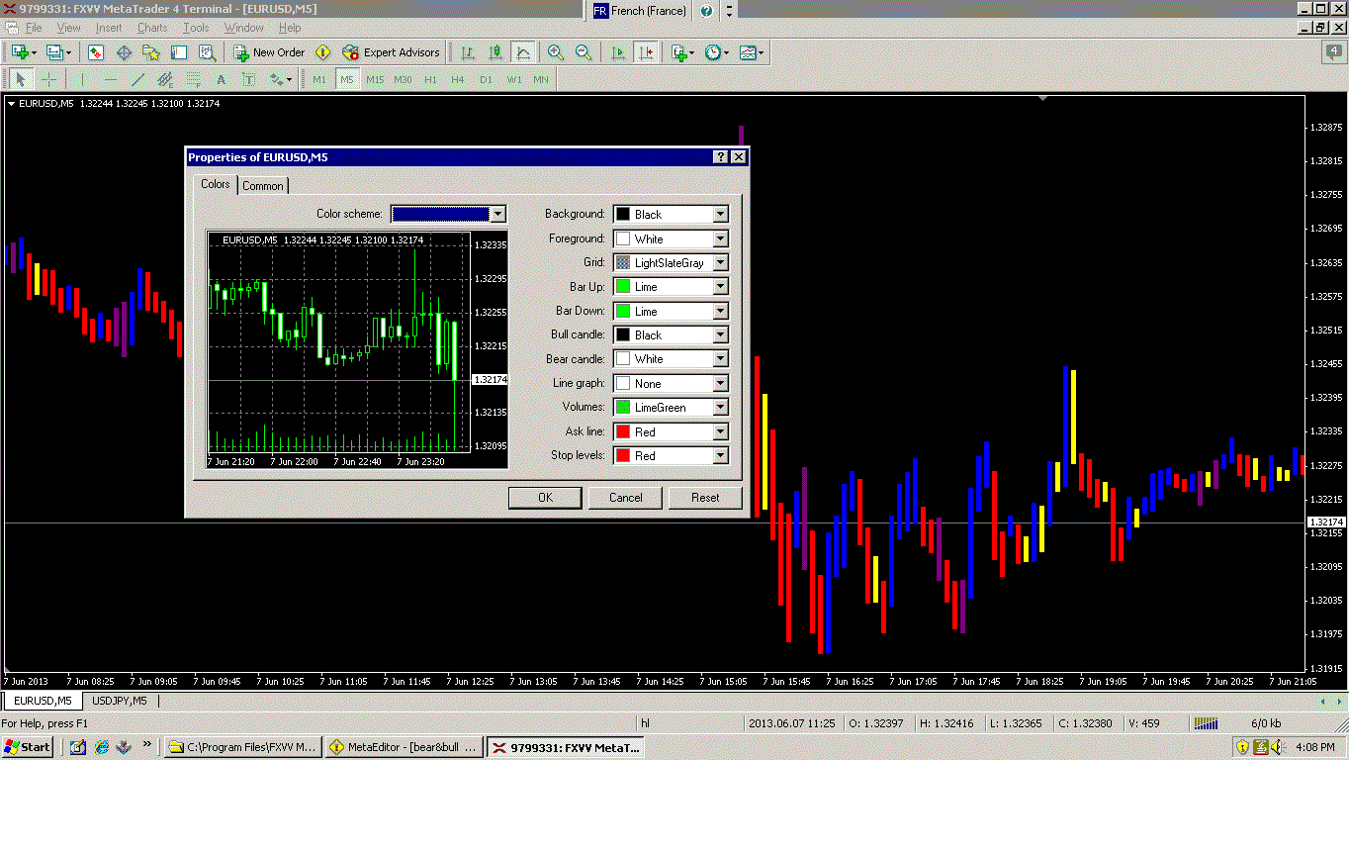Switch timeframe to M15
Screen dimensions: 1349x855
(375, 79)
